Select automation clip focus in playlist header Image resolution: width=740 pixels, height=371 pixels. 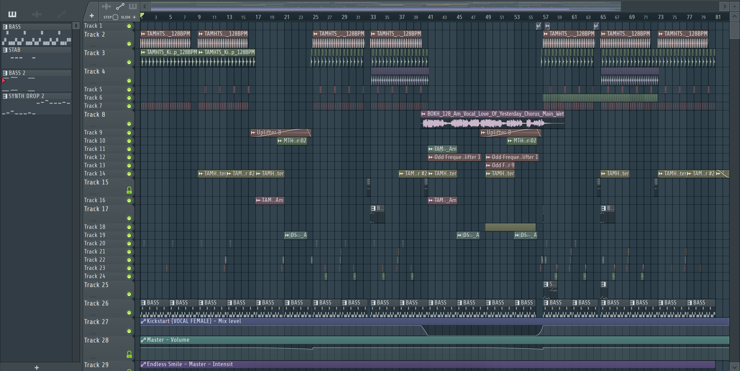[120, 6]
